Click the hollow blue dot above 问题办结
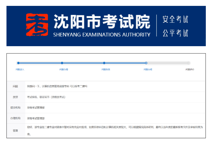 [146, 63]
